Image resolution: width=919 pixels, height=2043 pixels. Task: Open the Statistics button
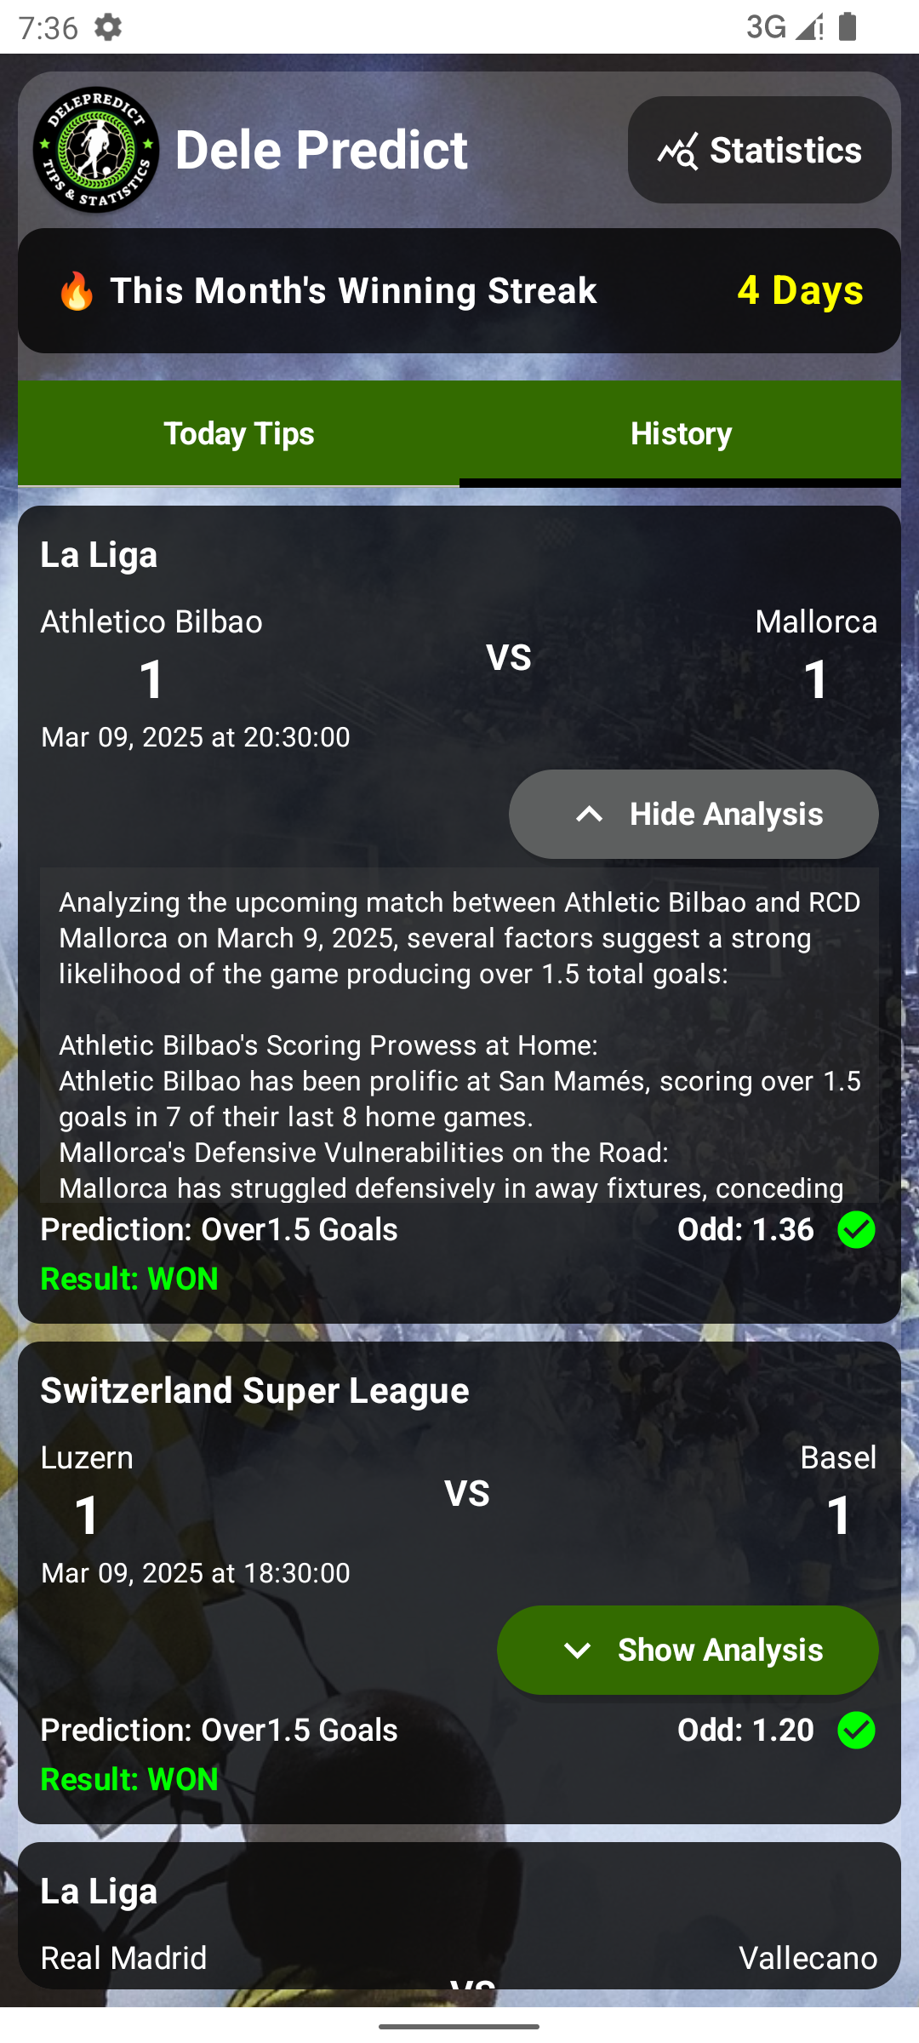point(759,150)
